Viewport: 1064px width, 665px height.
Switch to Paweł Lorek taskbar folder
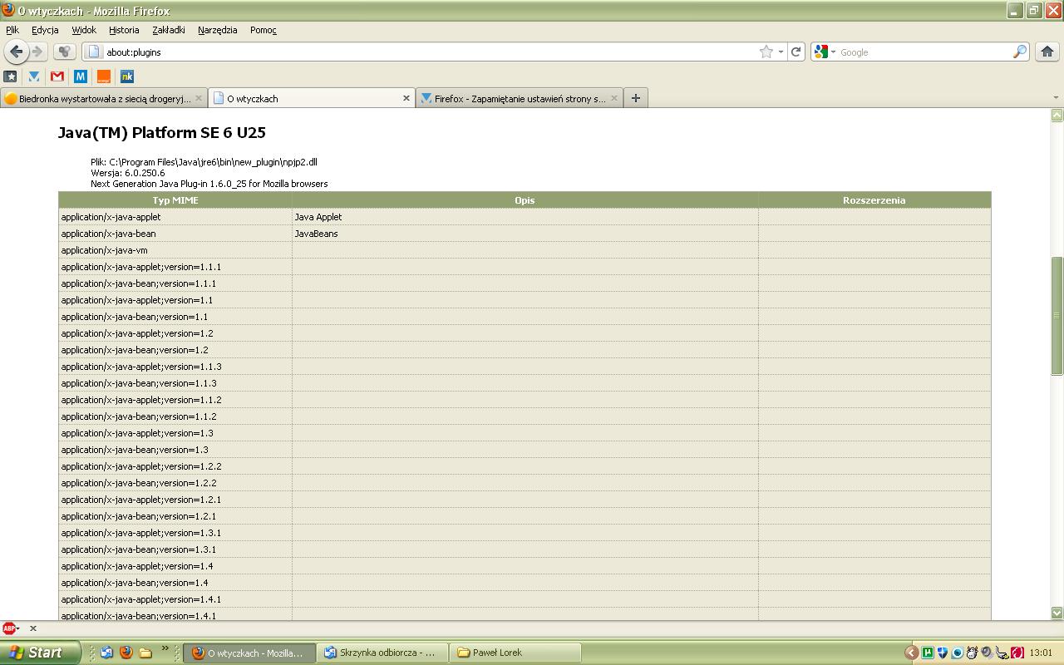[x=515, y=653]
